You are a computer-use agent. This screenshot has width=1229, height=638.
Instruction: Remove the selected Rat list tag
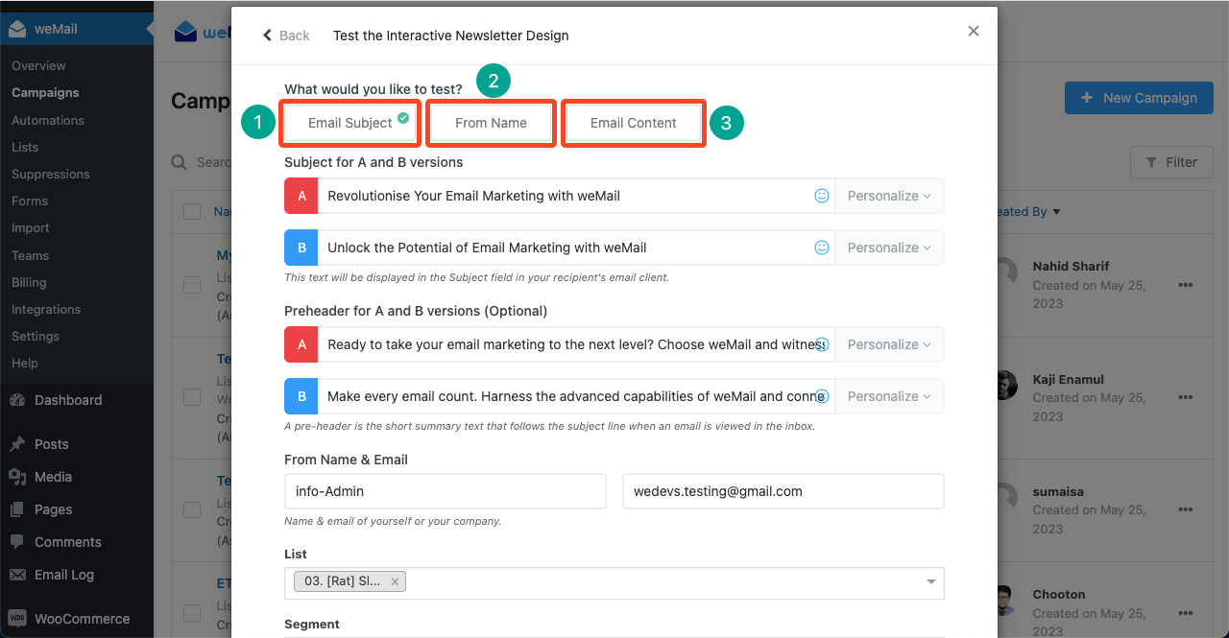(x=395, y=580)
